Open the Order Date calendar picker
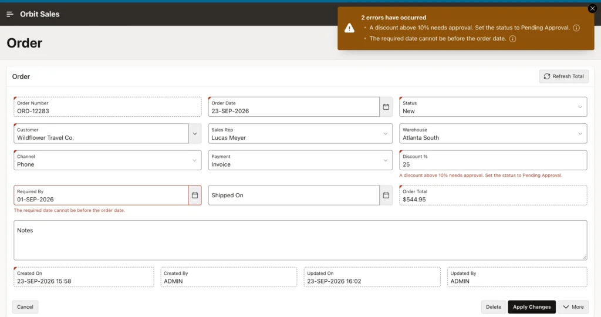This screenshot has width=601, height=317. point(386,107)
